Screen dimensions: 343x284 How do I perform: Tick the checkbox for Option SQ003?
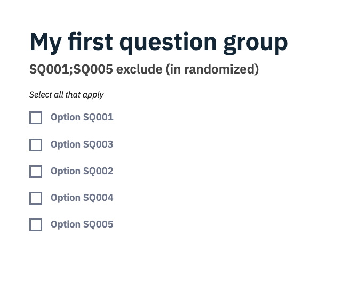point(36,145)
